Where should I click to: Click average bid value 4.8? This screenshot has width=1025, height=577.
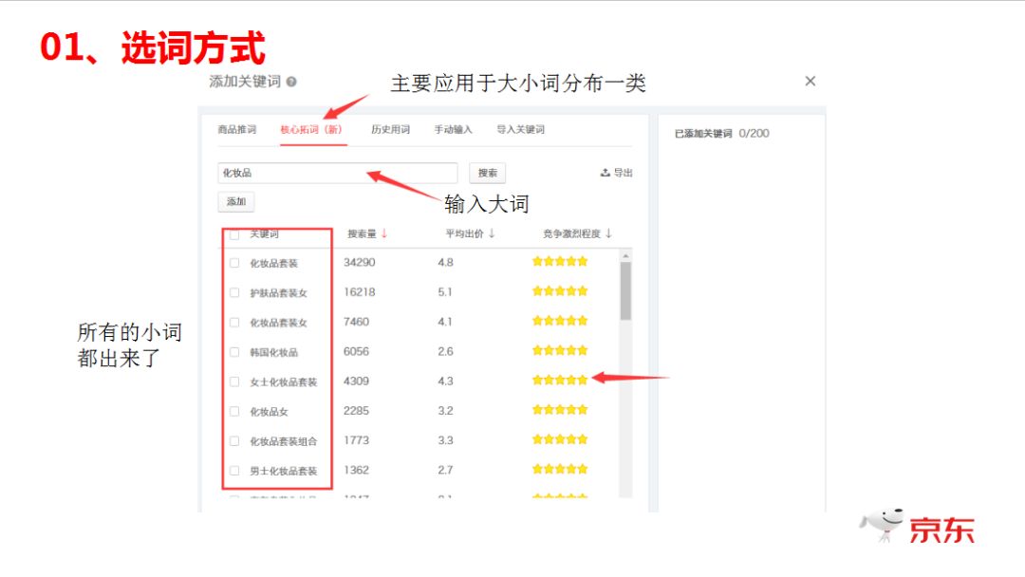[x=445, y=262]
